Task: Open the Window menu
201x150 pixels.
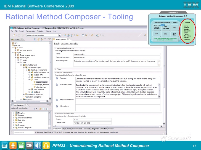Action: point(49,31)
